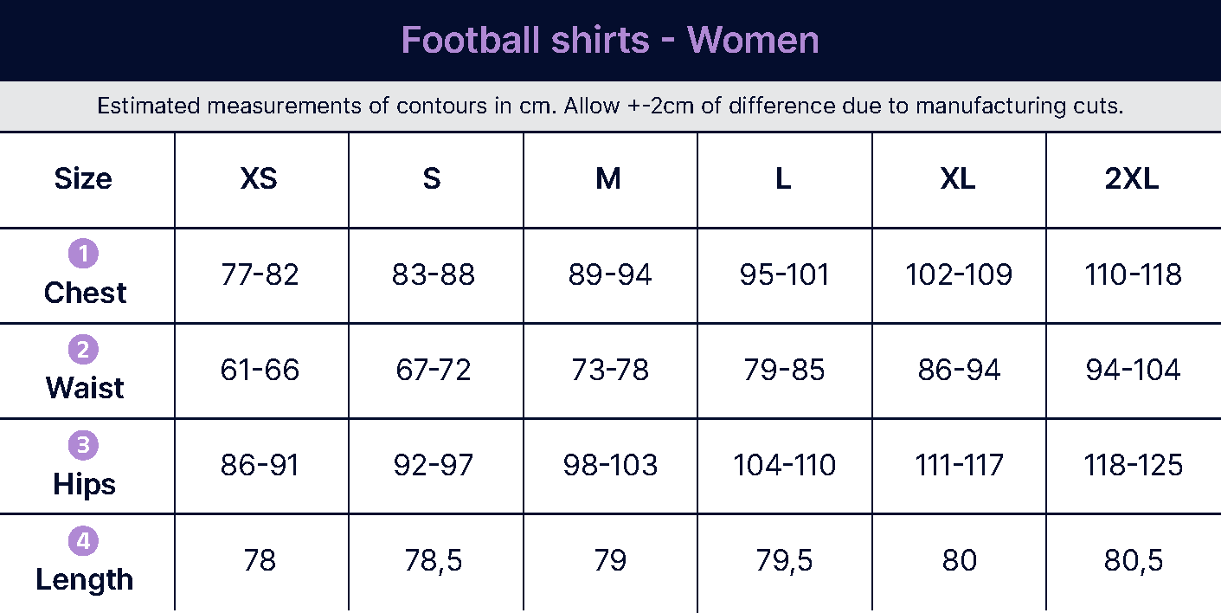The height and width of the screenshot is (613, 1221).
Task: Click the purple number 3 Hips icon
Action: (83, 445)
